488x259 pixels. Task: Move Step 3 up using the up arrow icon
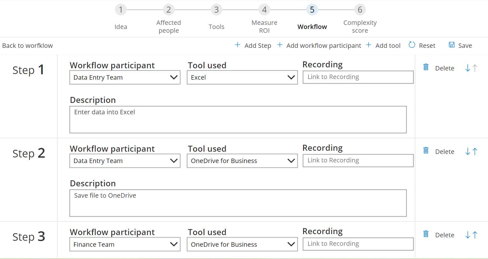click(474, 234)
